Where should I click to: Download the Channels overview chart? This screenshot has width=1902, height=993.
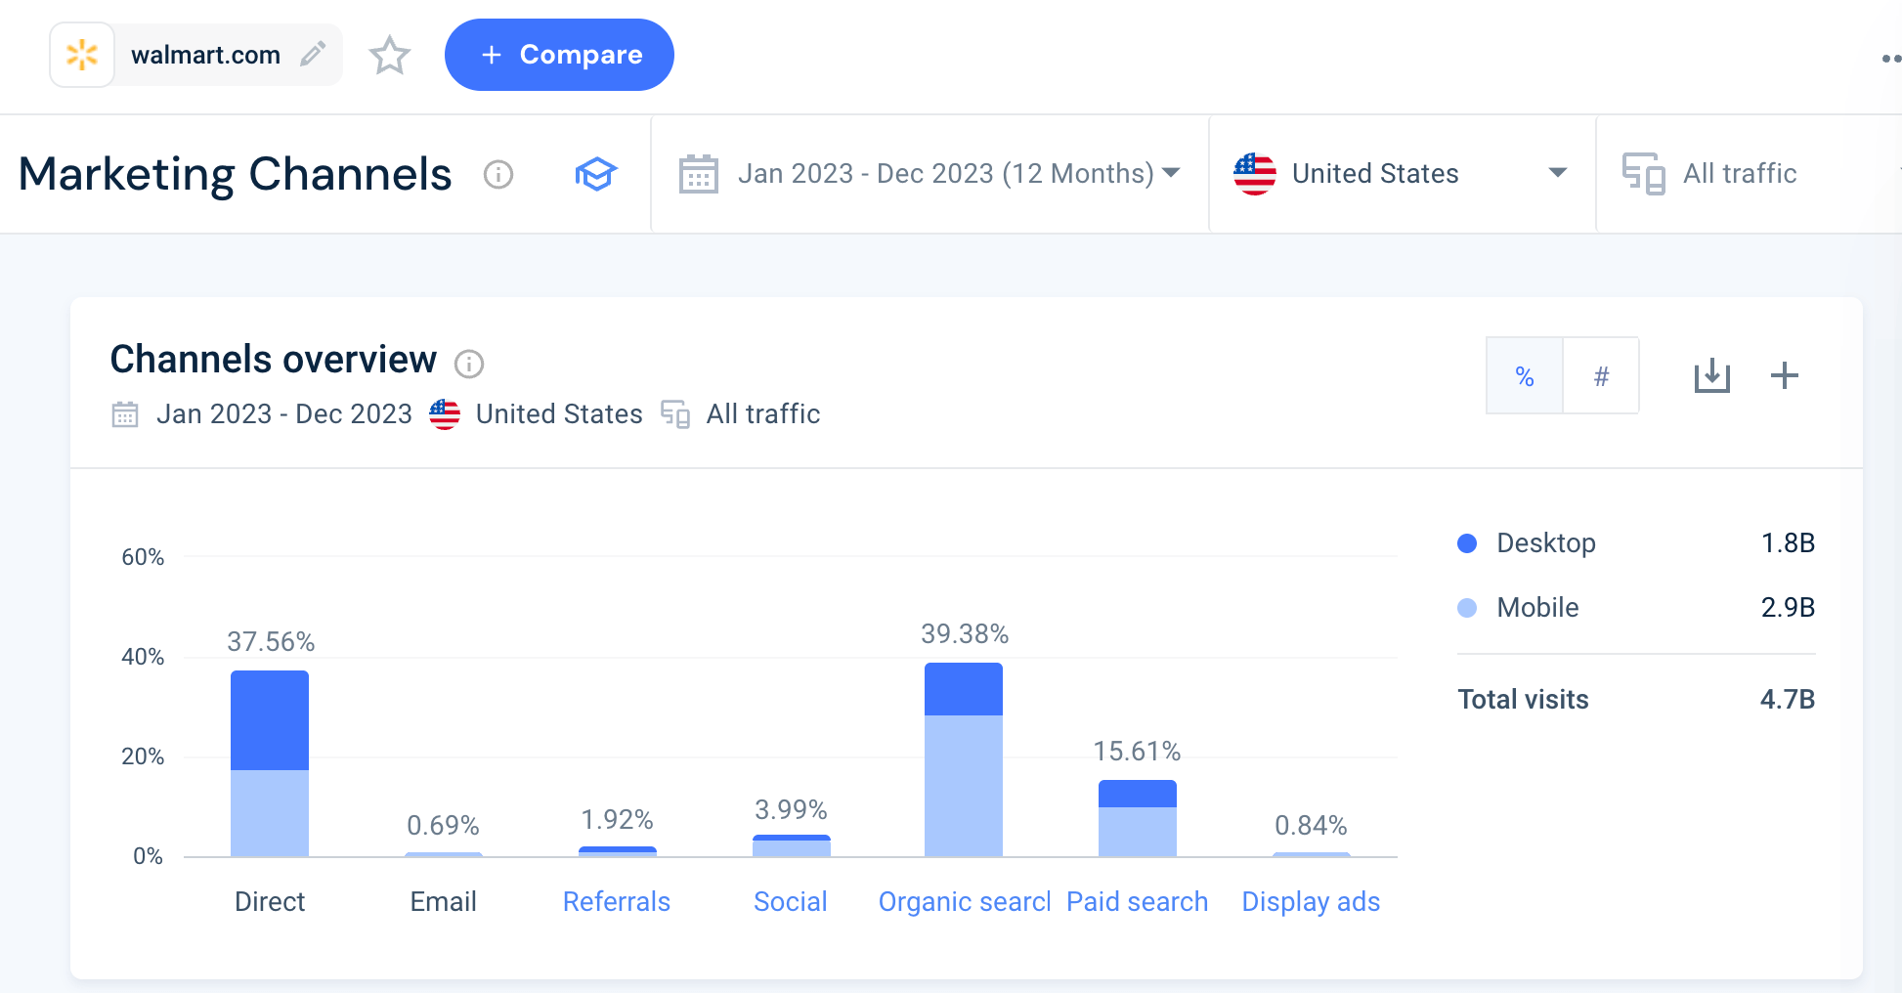coord(1711,375)
